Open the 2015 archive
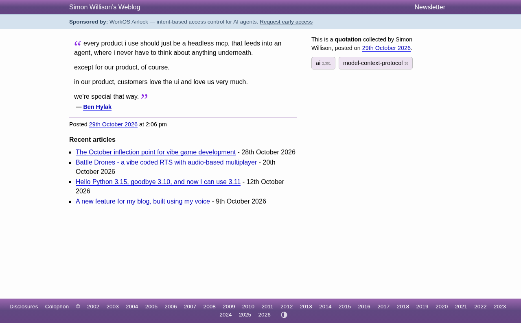The height and width of the screenshot is (325, 521). click(x=345, y=307)
